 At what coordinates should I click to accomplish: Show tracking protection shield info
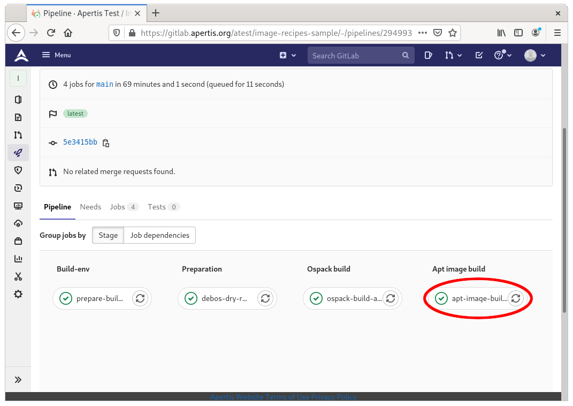117,33
